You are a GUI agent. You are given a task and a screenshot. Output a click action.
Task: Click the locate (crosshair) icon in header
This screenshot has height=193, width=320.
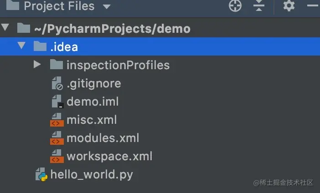[235, 6]
